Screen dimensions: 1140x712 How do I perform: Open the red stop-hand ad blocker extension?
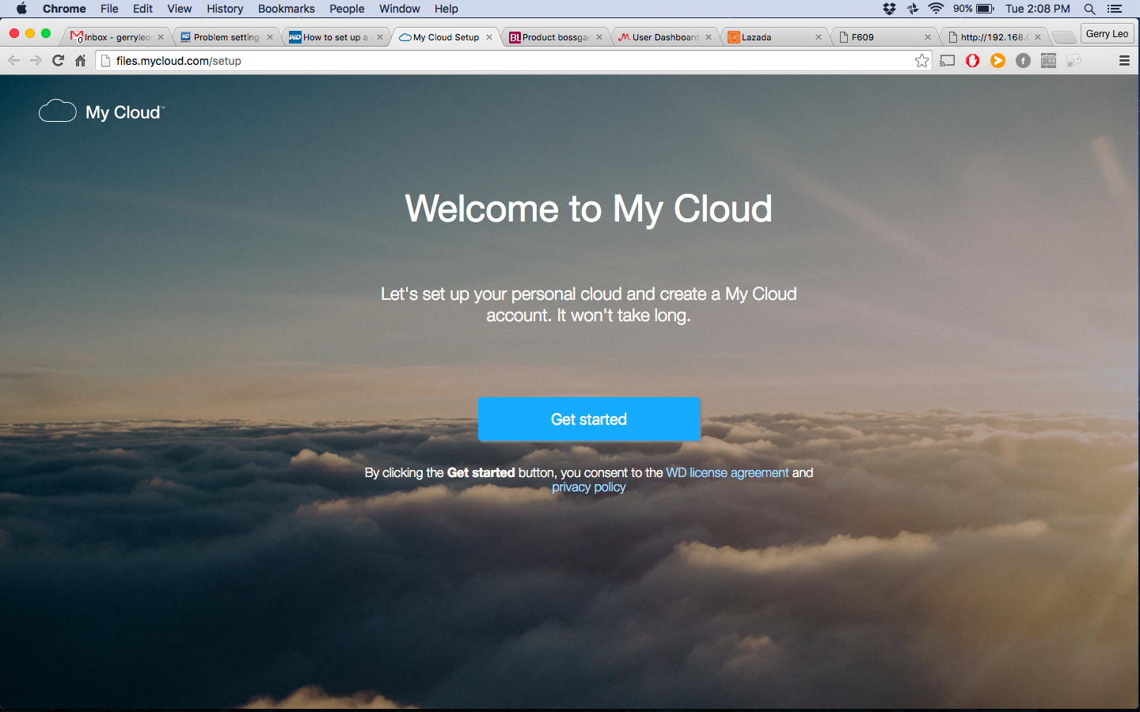click(973, 61)
